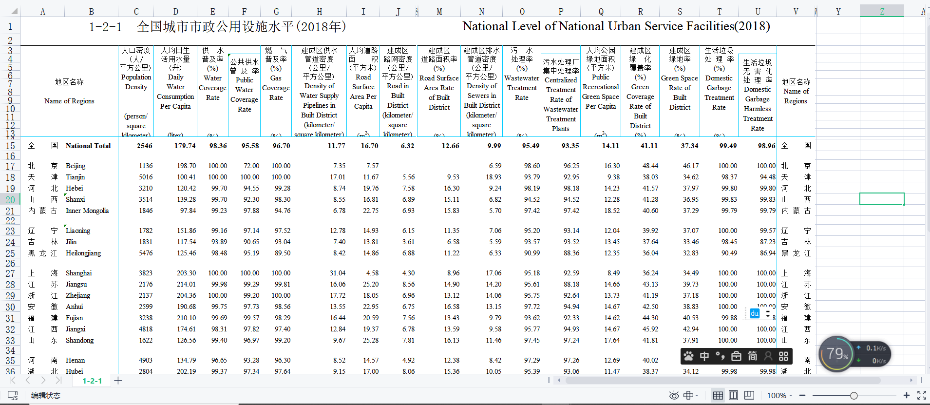Click the eye protection mode icon
930x405 pixels.
(674, 395)
